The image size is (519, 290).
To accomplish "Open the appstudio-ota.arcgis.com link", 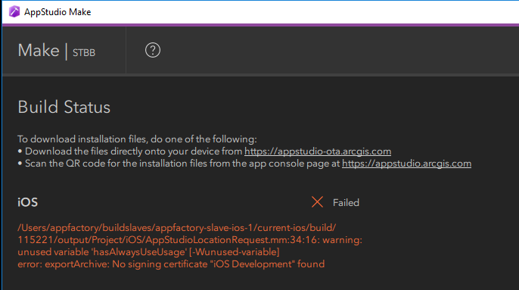I will [318, 151].
